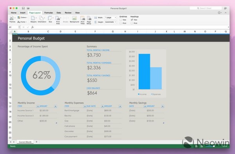
Task: Open the Height scaling dropdown
Action: (110, 22)
